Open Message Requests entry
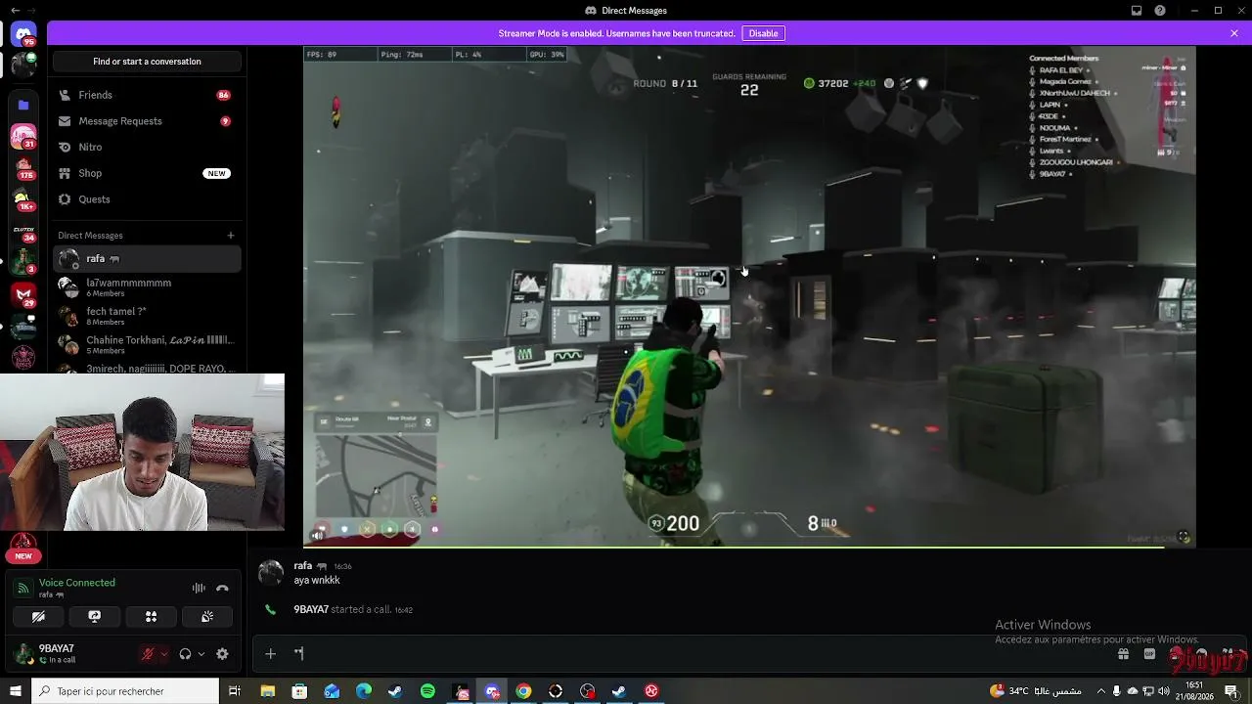 pos(147,121)
